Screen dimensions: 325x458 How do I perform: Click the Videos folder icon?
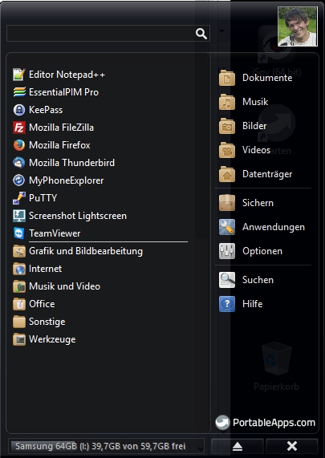pyautogui.click(x=227, y=150)
